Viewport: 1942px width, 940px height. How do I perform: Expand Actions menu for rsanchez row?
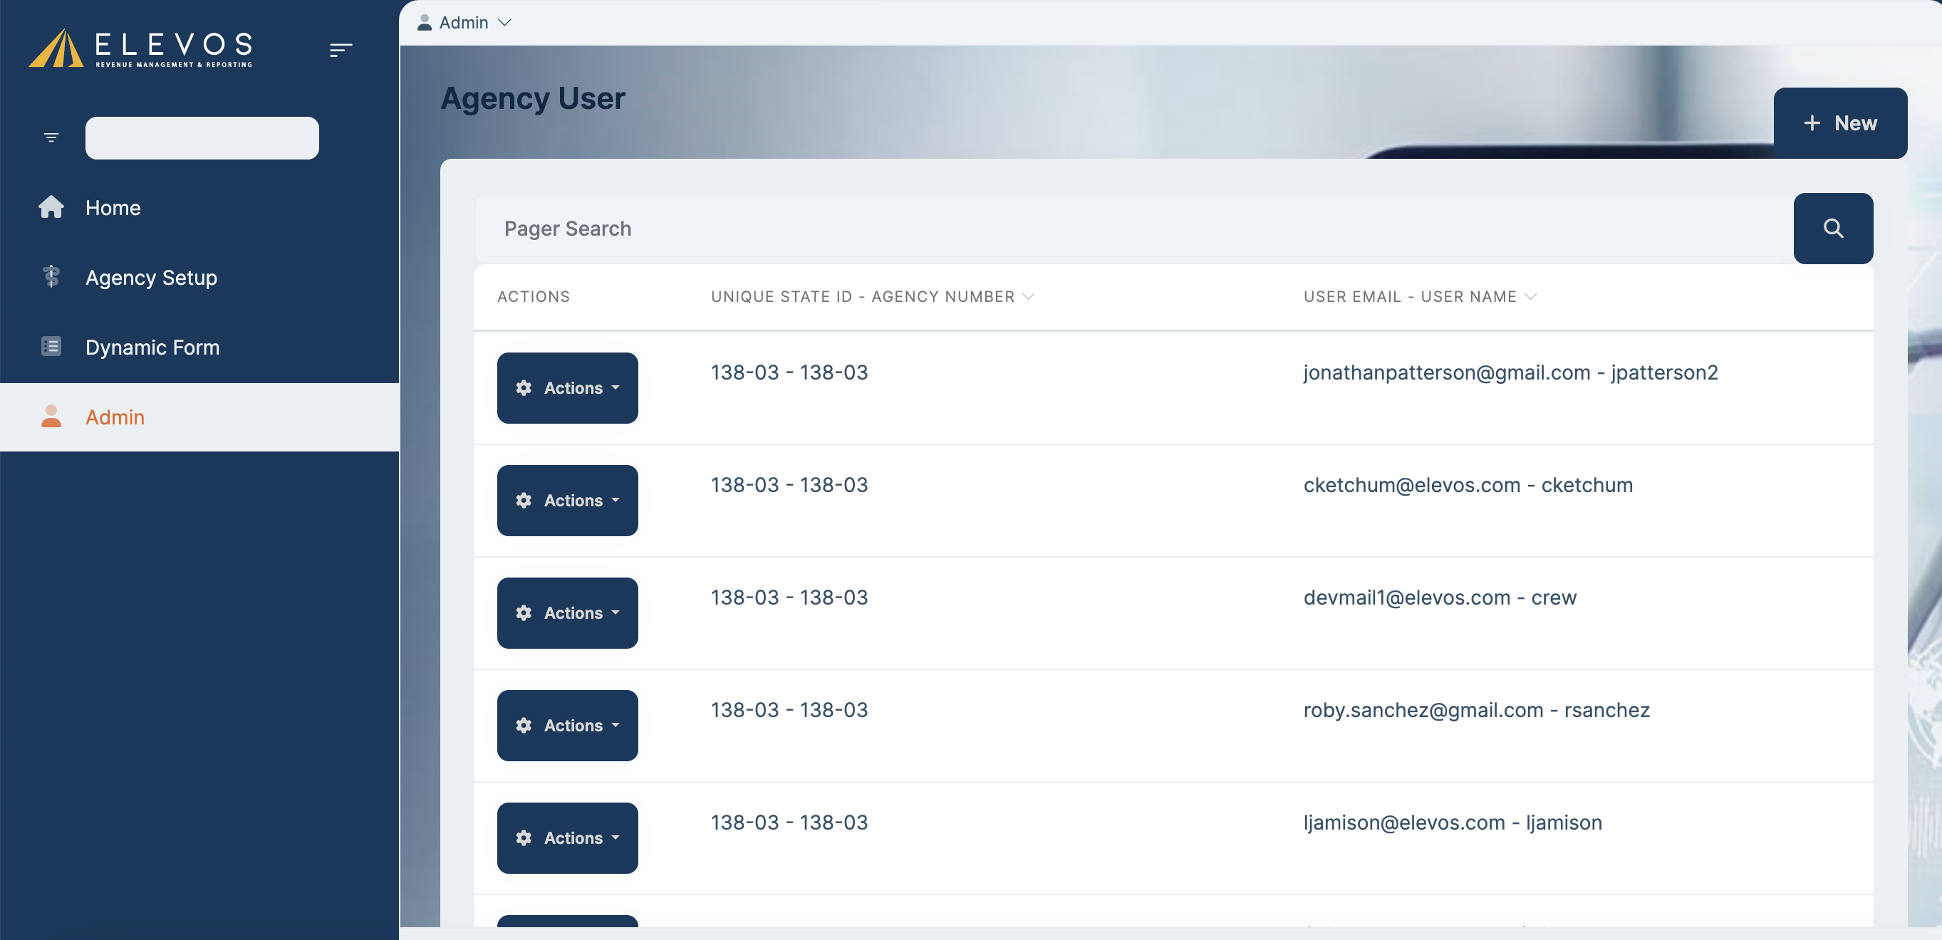coord(567,725)
